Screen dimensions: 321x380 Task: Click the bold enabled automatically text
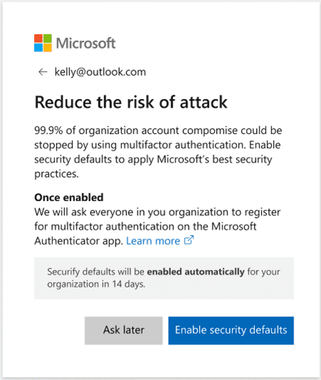pos(196,272)
